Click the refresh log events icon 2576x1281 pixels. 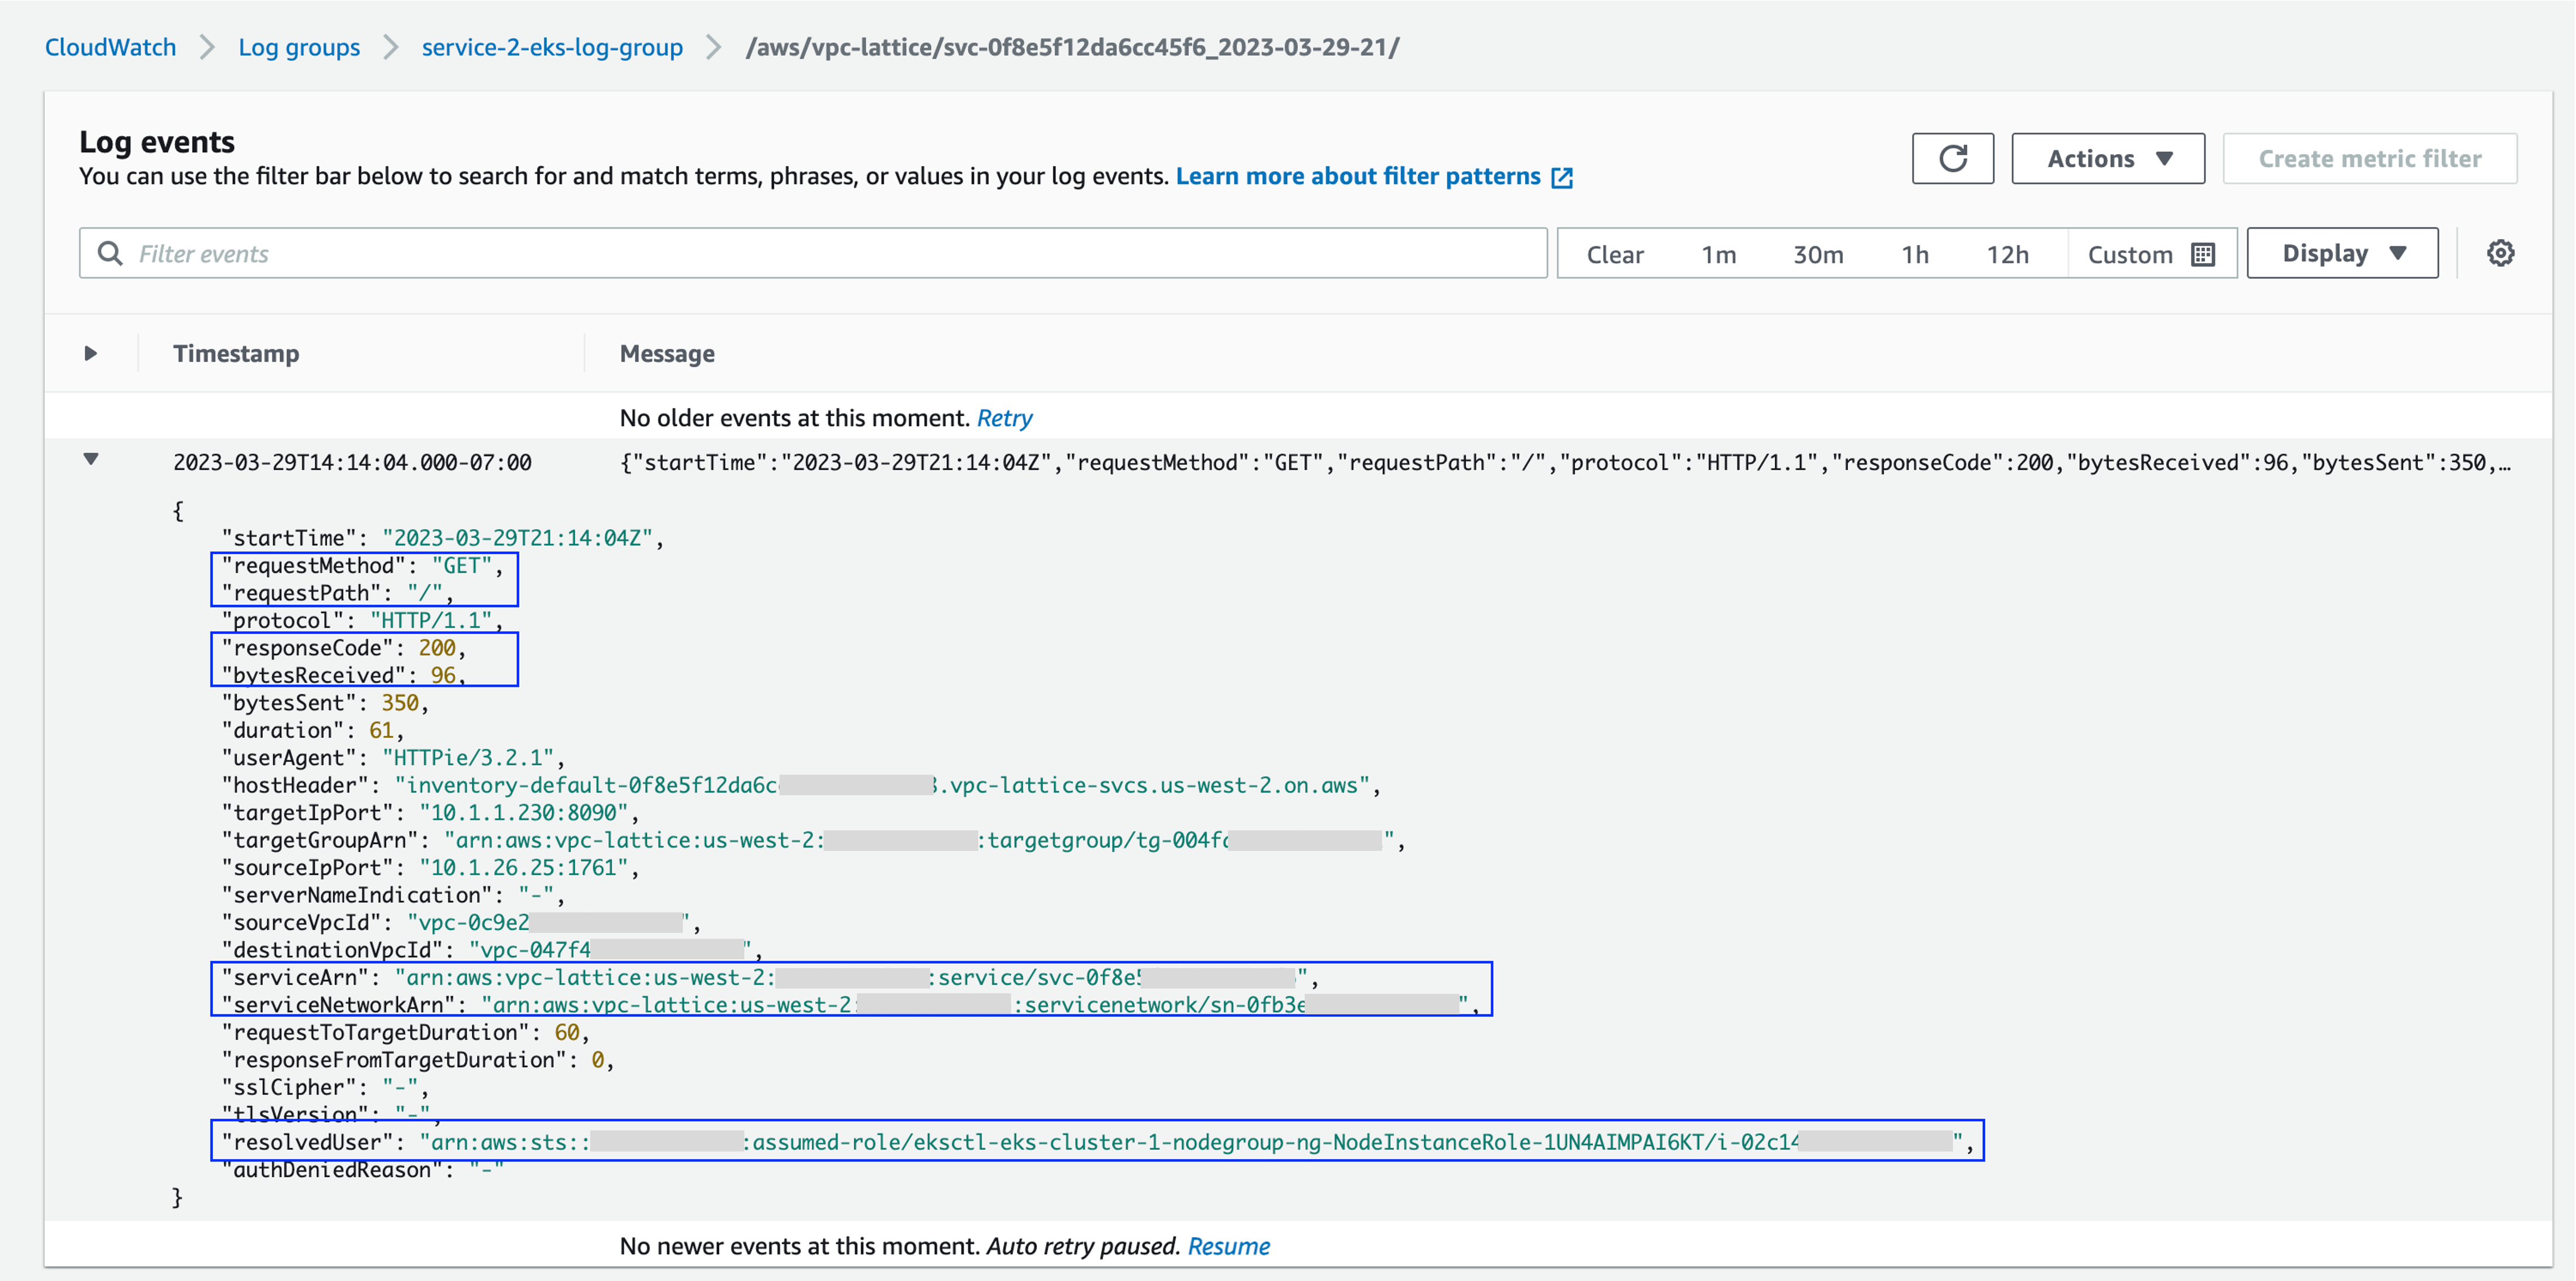(1952, 158)
